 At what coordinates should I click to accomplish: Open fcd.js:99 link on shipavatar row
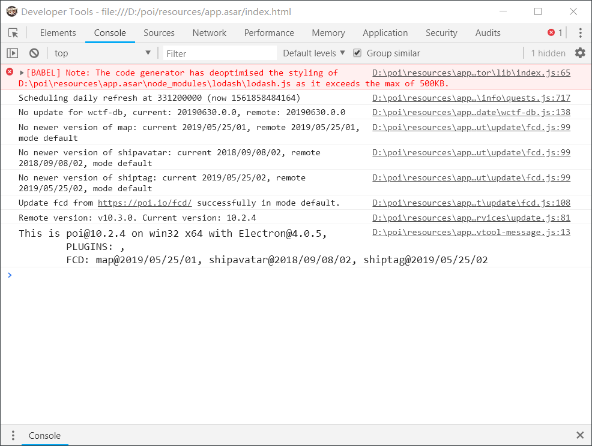(x=471, y=153)
